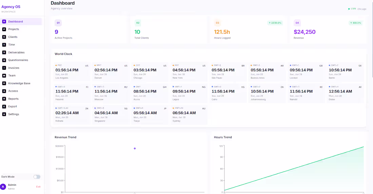Select the Johannesburg clock card
Viewport: 373px width, 194px height.
(x=267, y=93)
